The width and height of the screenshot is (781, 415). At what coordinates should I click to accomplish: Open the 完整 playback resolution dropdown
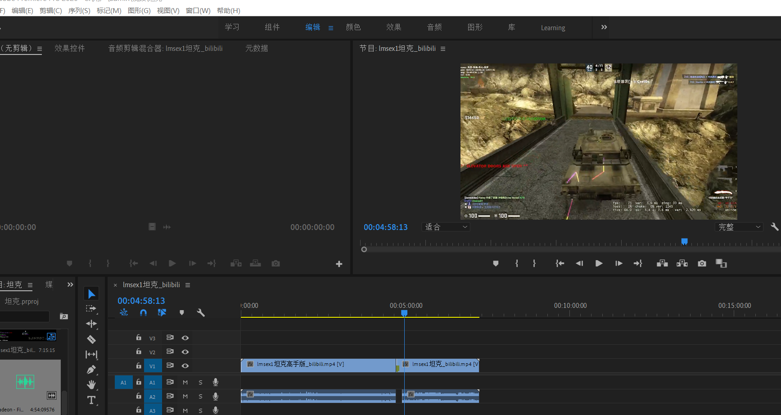(739, 227)
